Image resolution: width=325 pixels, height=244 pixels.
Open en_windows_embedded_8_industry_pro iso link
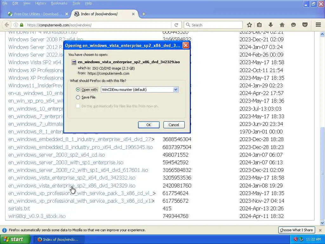pos(81,147)
